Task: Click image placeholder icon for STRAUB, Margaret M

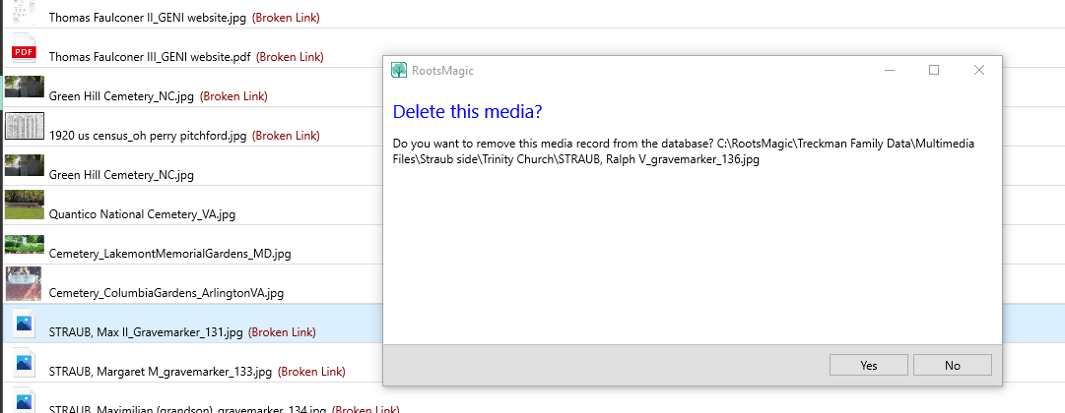Action: [23, 364]
